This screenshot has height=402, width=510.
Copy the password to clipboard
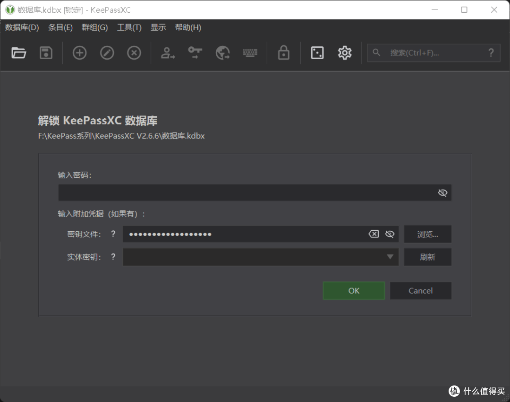click(195, 52)
